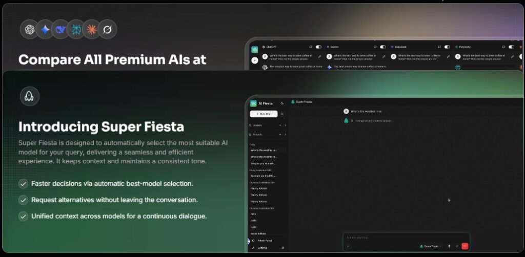The width and height of the screenshot is (525, 257).
Task: Click the Gemini sparkle icon in the icon row
Action: (45, 29)
